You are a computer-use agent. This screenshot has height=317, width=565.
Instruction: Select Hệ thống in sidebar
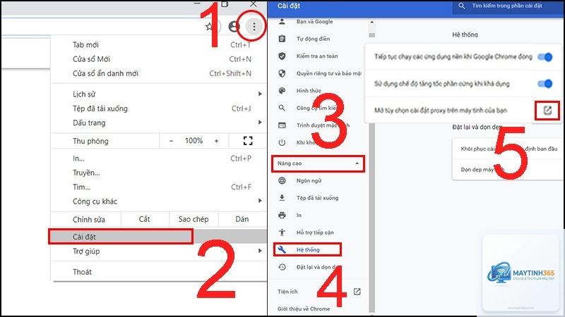pyautogui.click(x=307, y=249)
